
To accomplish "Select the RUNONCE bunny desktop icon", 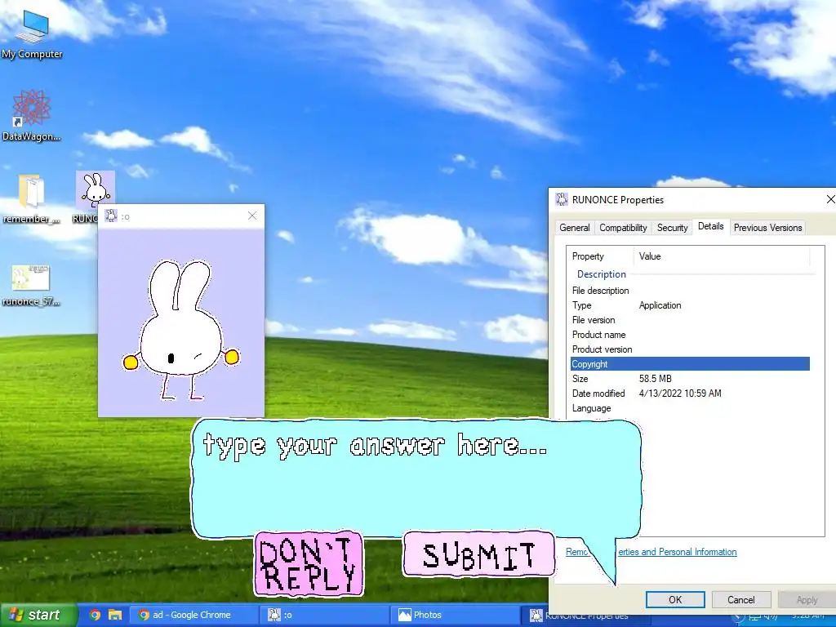I will (x=95, y=189).
